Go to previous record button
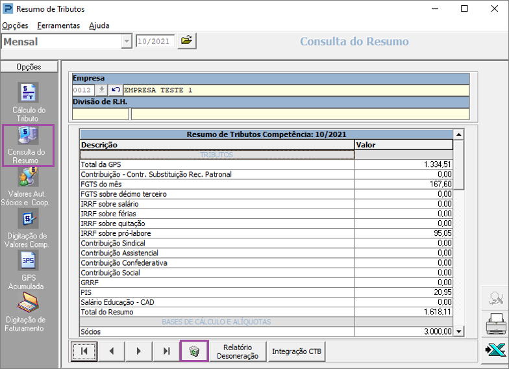Screen dimensions: 509x369 point(112,351)
